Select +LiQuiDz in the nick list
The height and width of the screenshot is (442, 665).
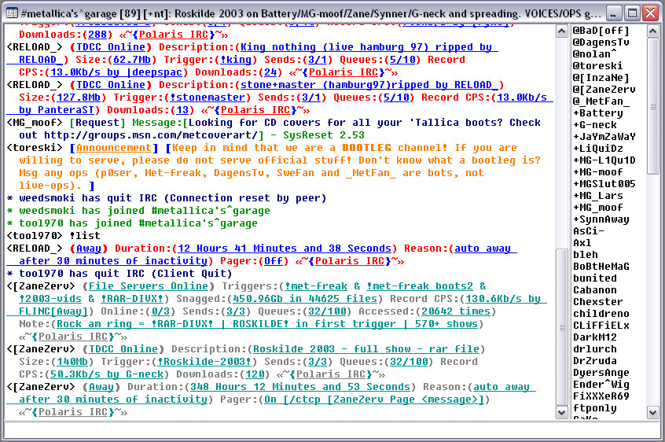(598, 149)
